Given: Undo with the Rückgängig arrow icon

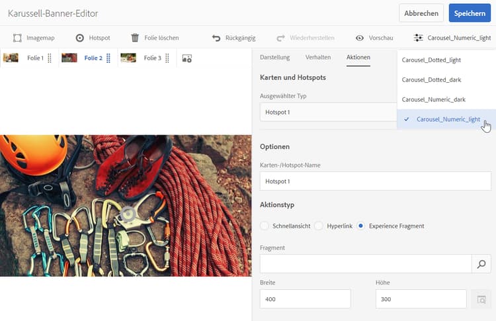Looking at the screenshot, I should point(216,38).
